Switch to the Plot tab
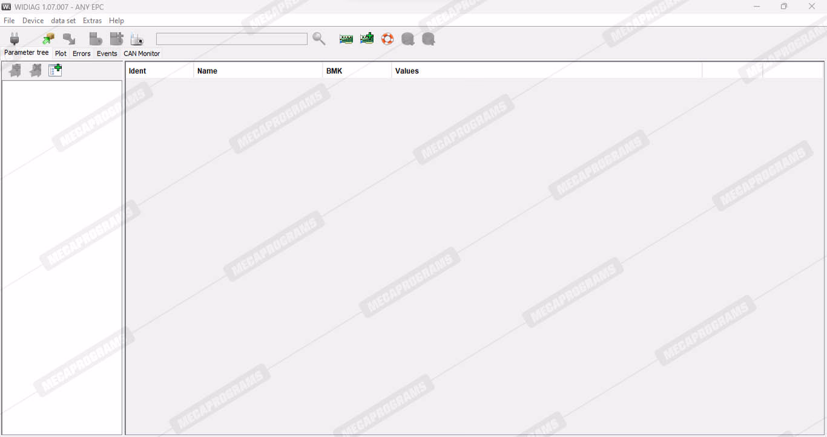Viewport: 827px width, 437px height. pyautogui.click(x=61, y=54)
